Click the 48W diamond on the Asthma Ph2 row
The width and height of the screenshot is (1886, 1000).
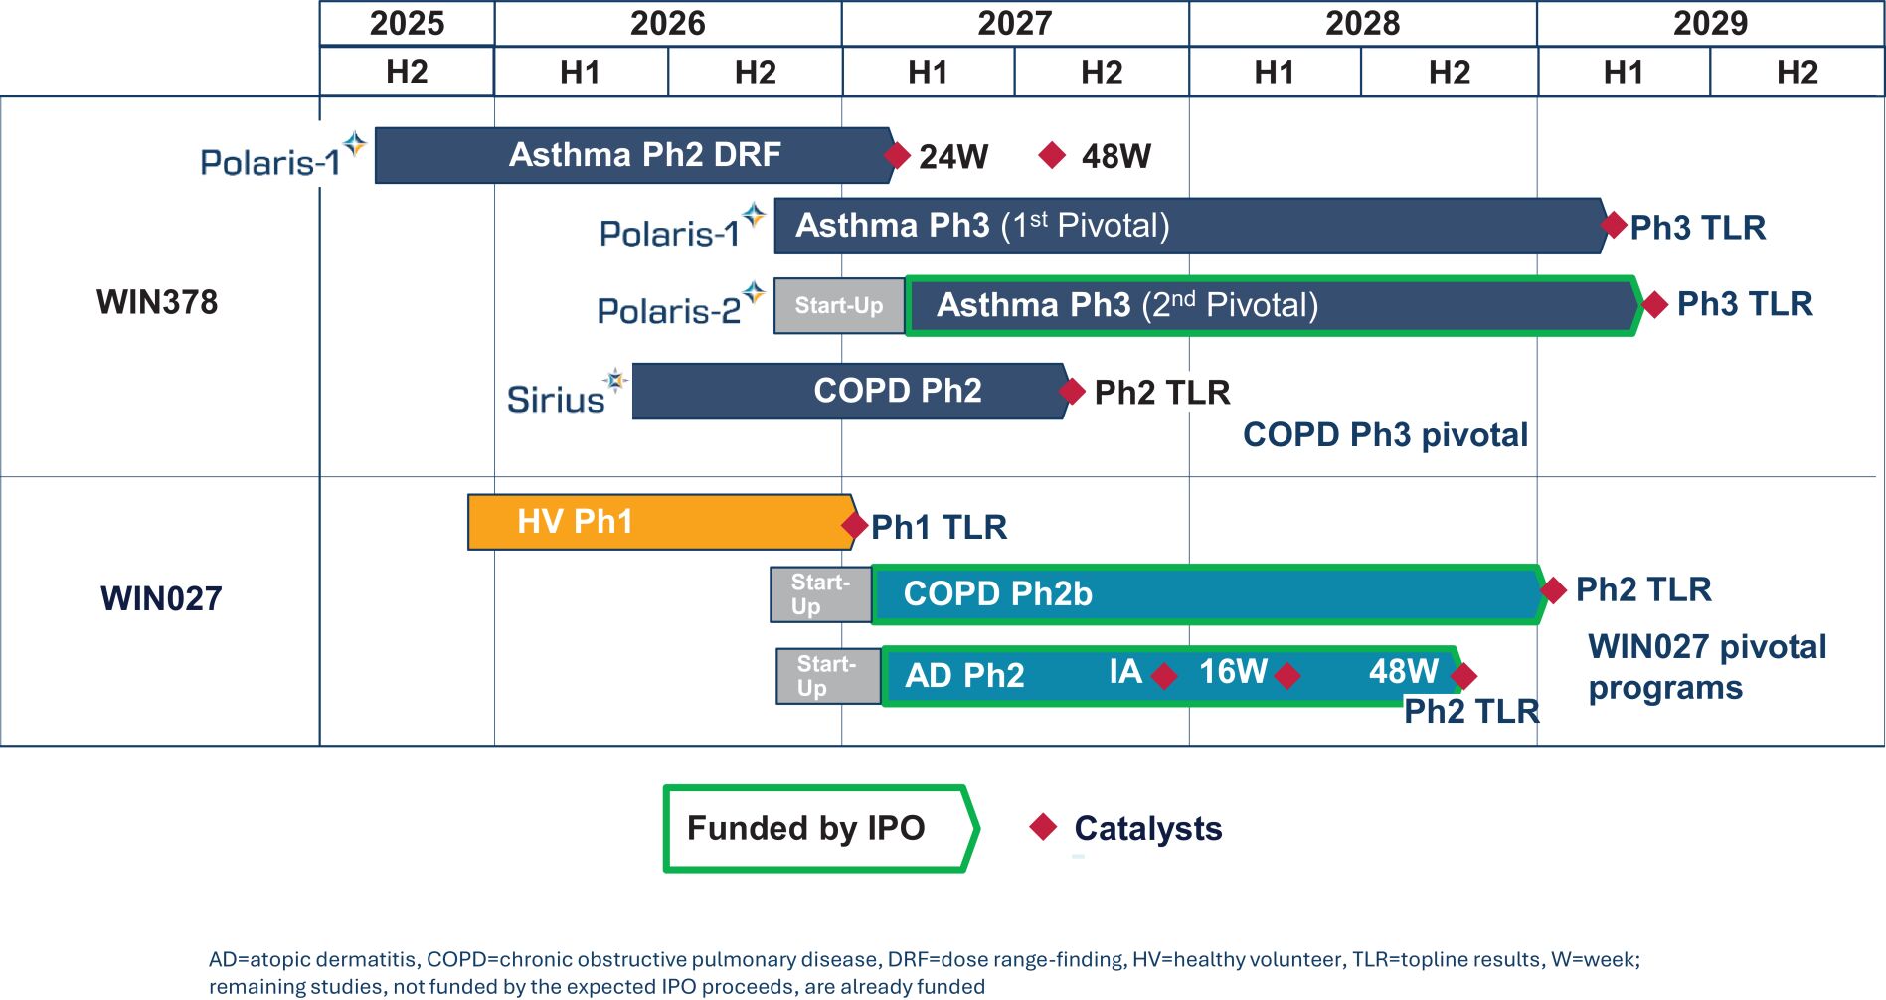click(x=1052, y=154)
